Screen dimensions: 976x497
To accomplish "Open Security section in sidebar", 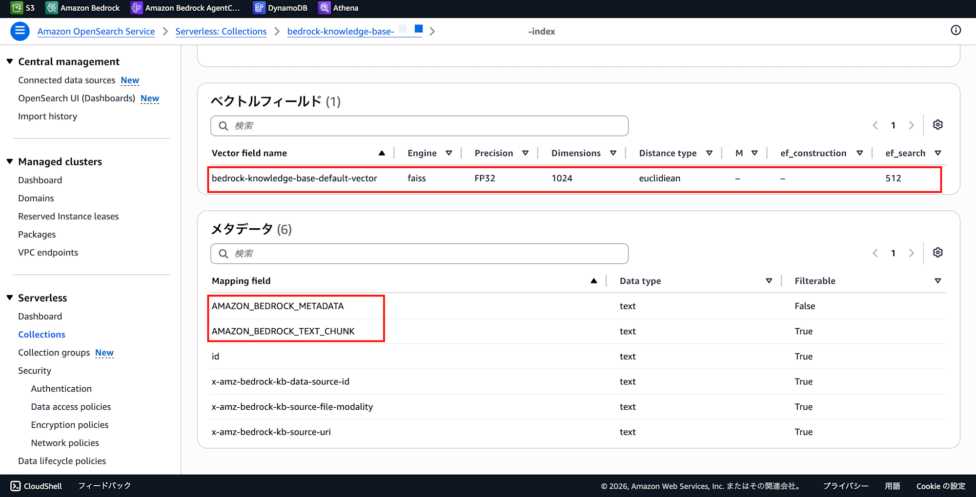I will pyautogui.click(x=35, y=370).
